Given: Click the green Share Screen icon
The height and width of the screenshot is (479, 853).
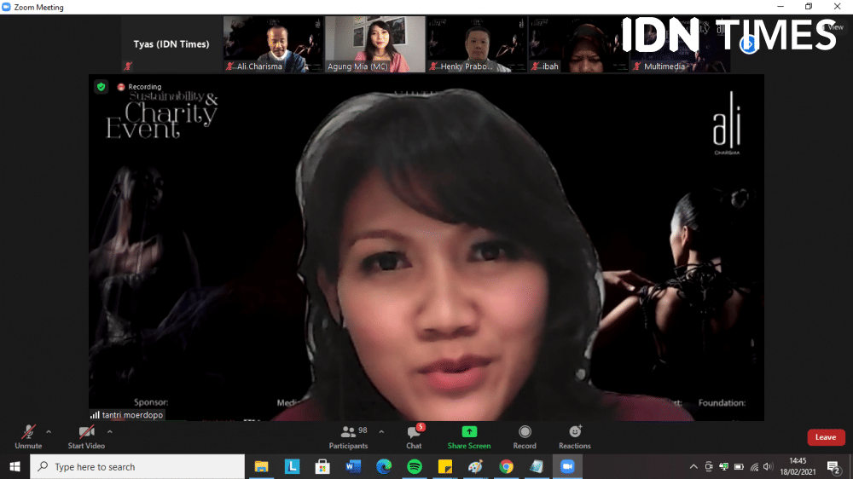Looking at the screenshot, I should pyautogui.click(x=468, y=432).
